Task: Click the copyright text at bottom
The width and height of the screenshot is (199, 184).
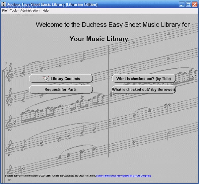Action: point(50,176)
